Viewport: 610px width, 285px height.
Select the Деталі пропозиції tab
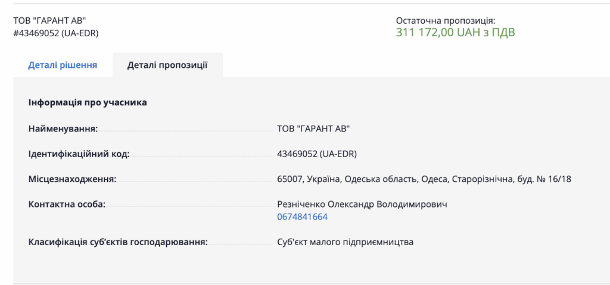point(167,65)
